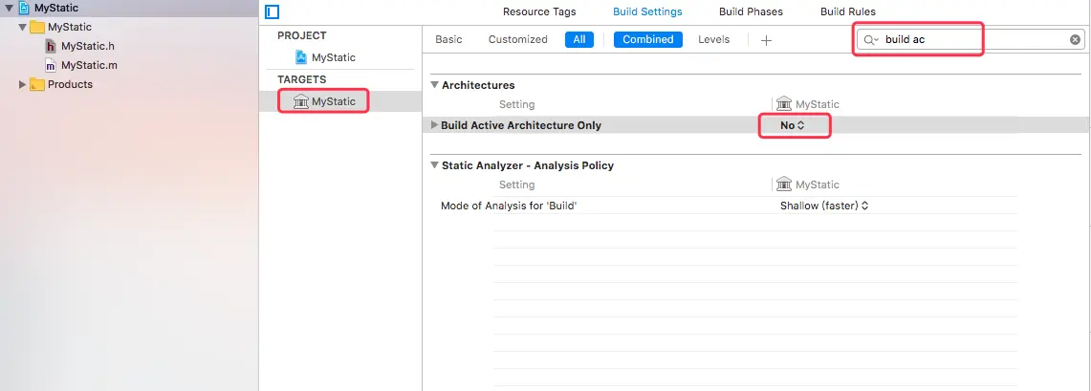
Task: Select MyStatic.h in the navigator
Action: (x=88, y=46)
